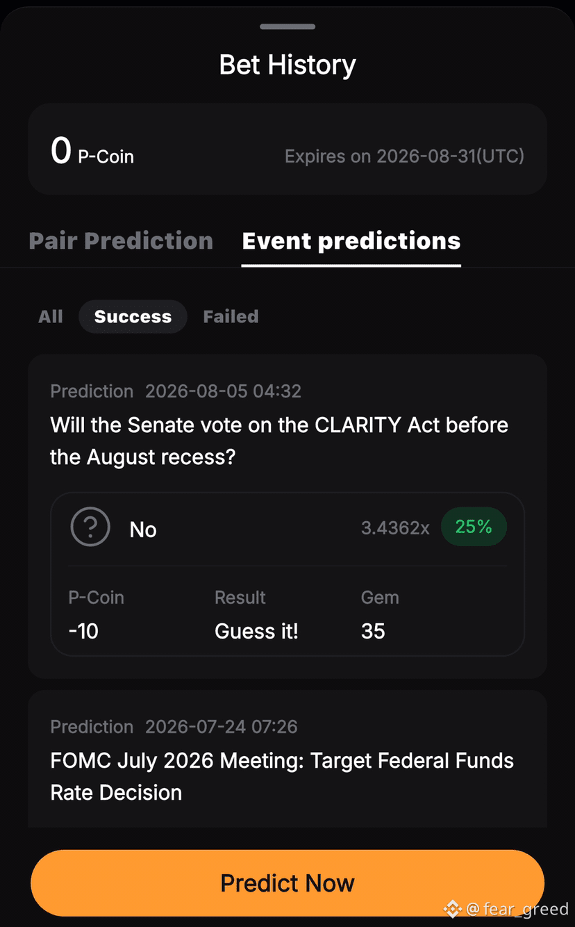Select the Gem value 35
575x927 pixels.
point(373,631)
